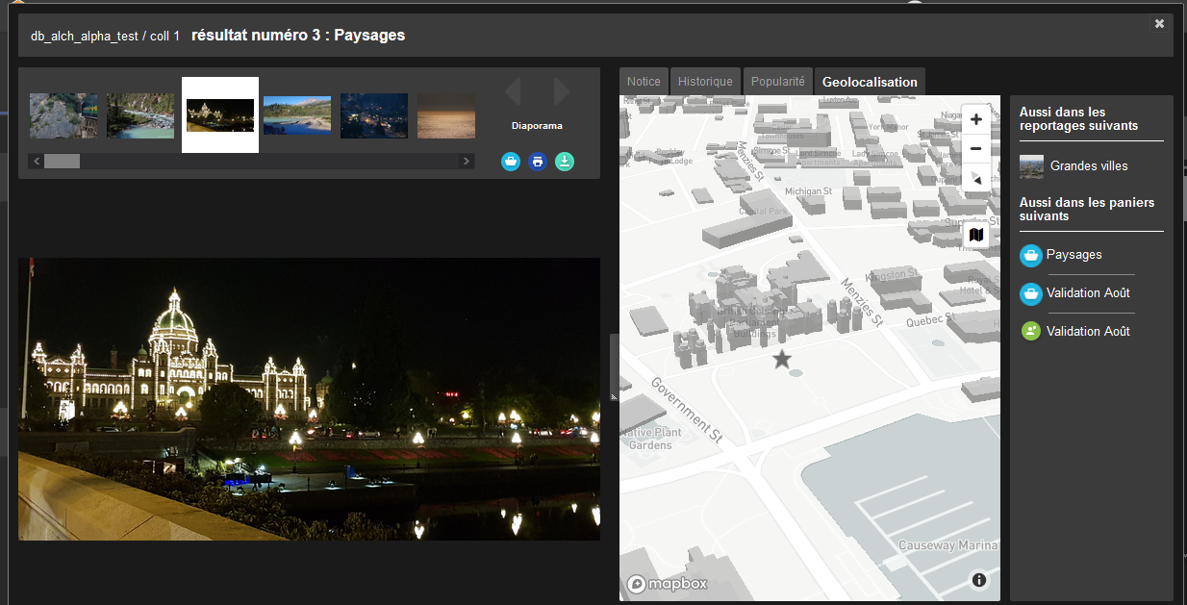Click the print icon under Diaporama
Viewport: 1187px width, 605px height.
tap(538, 162)
